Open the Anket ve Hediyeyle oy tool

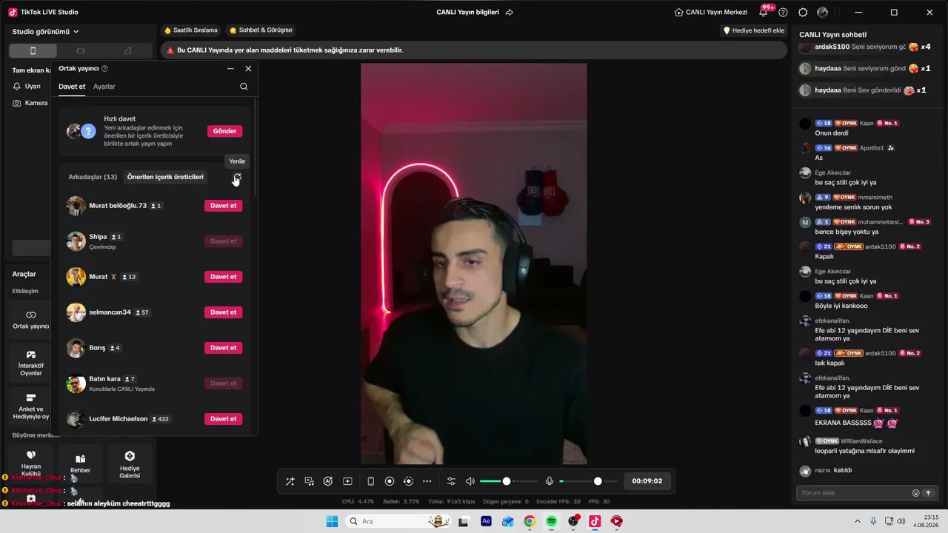coord(30,406)
